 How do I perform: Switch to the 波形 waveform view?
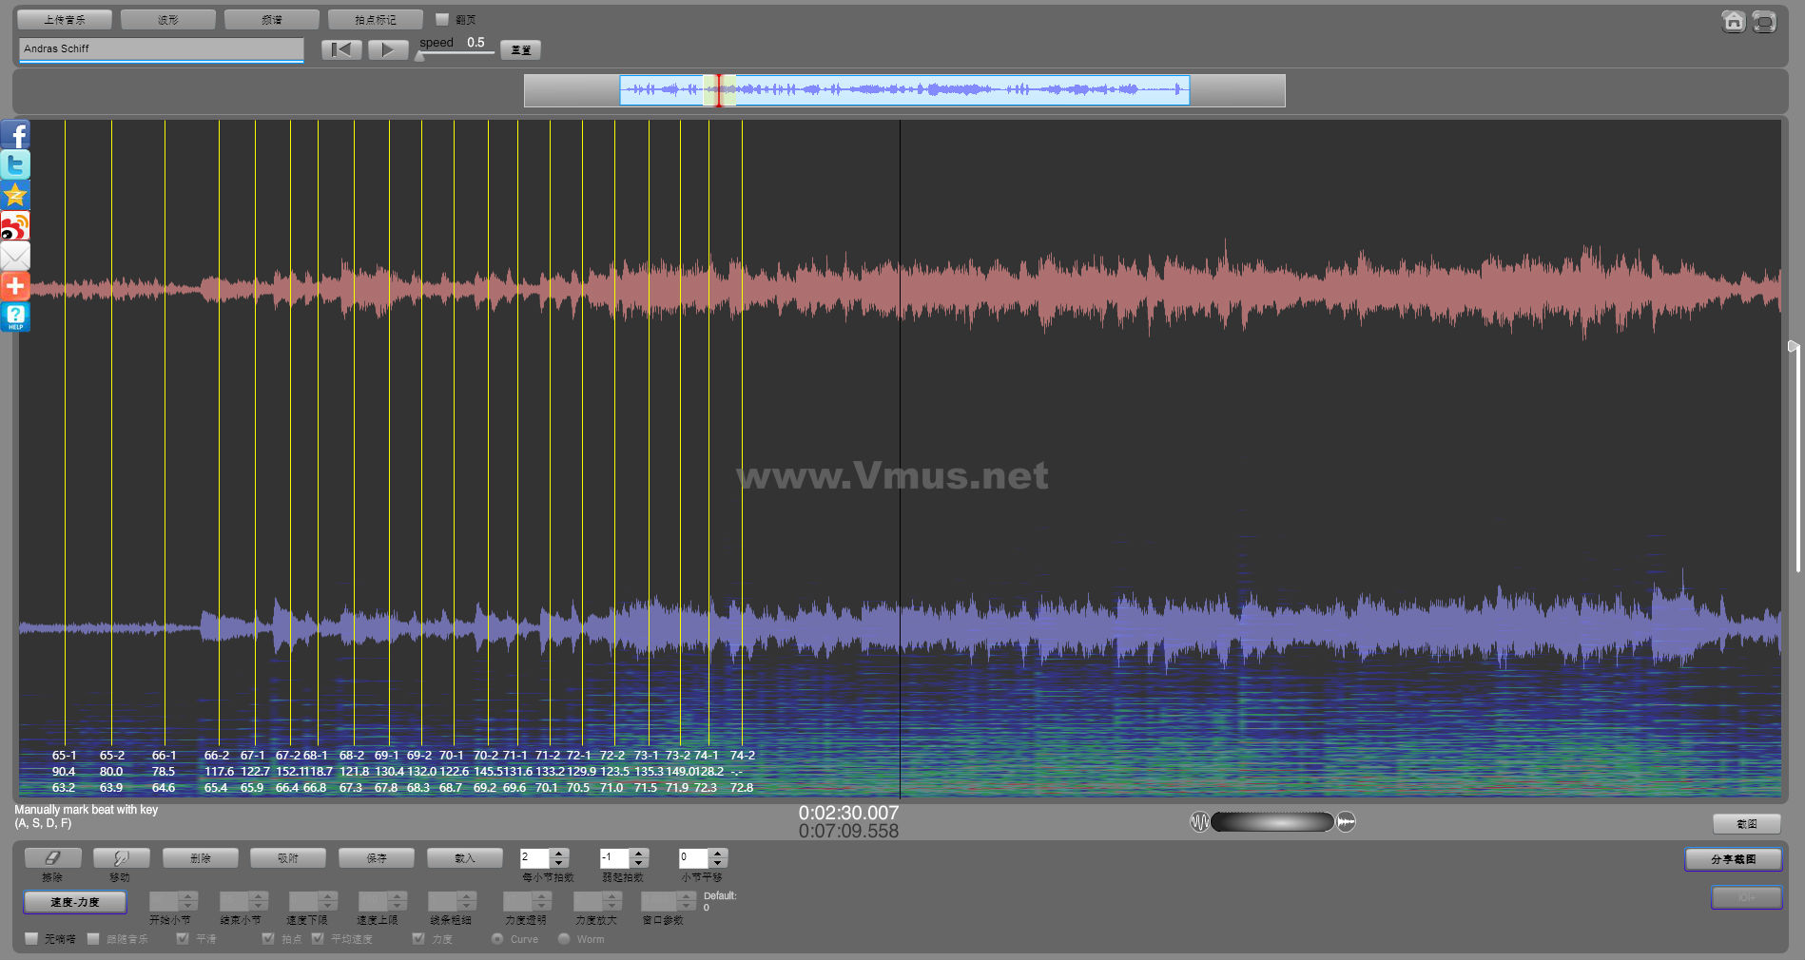tap(168, 19)
